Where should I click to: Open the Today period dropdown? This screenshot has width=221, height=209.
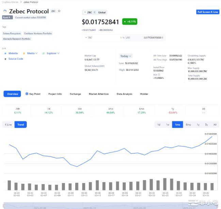point(126,56)
